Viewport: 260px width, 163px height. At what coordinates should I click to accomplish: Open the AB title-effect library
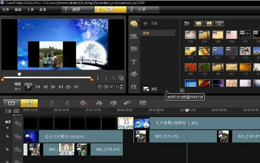tap(134, 49)
